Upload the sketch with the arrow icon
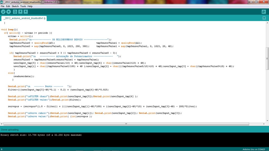 [9, 12]
